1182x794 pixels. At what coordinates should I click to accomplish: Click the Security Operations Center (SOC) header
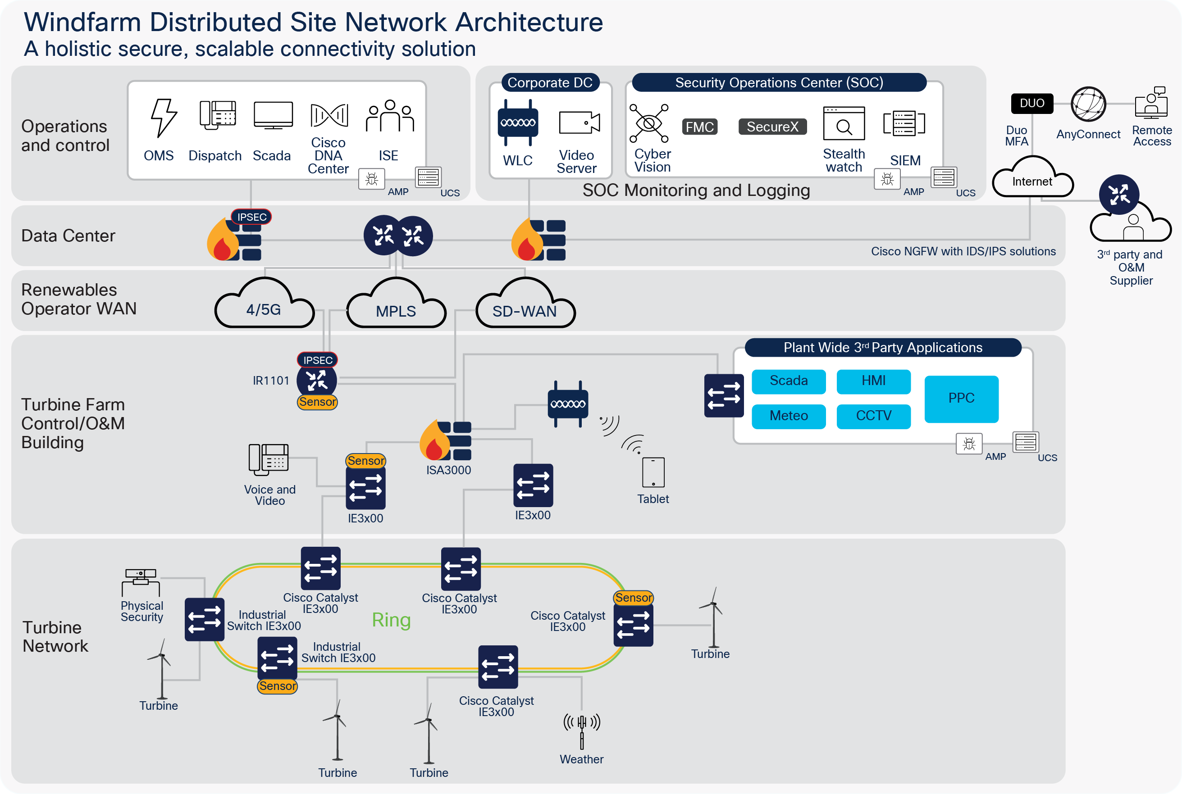coord(779,82)
